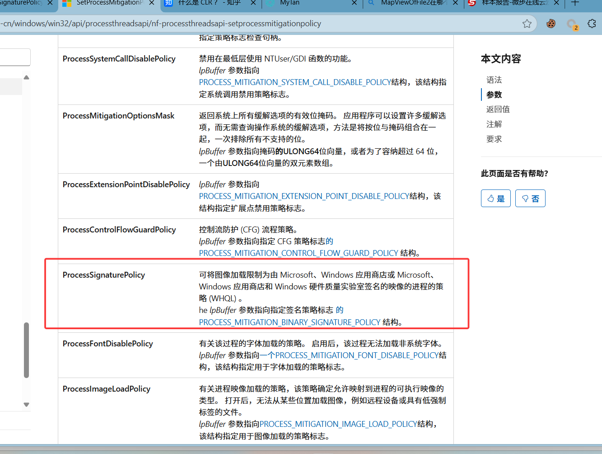602x454 pixels.
Task: Jump to 返回值 section in contents
Action: (x=498, y=109)
